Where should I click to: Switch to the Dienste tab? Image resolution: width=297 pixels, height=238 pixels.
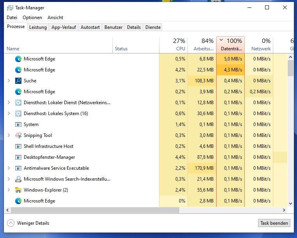click(x=153, y=27)
